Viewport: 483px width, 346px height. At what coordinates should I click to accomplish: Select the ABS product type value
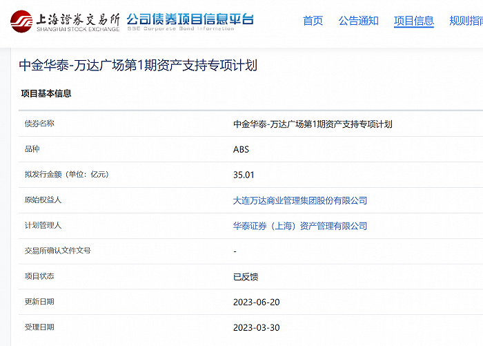241,149
